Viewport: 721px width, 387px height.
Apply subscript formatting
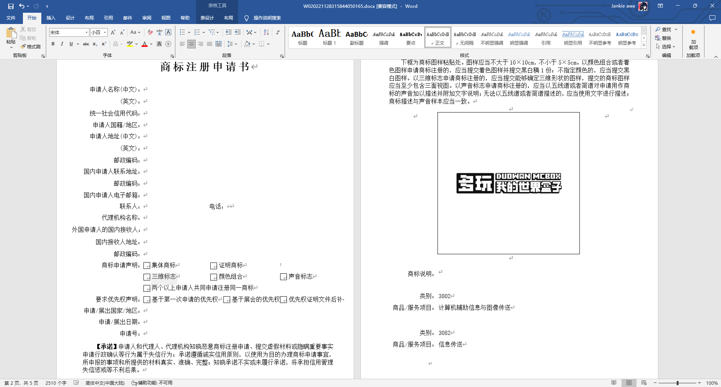(95, 44)
